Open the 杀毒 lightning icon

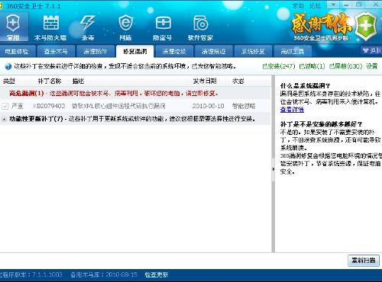(88, 27)
